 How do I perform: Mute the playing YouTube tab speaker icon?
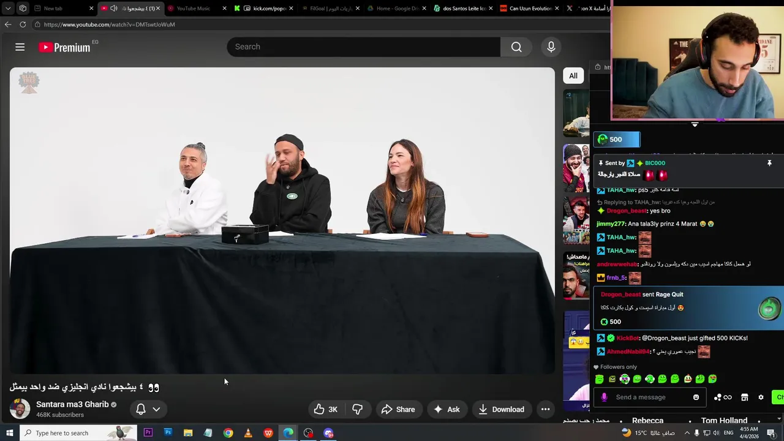pyautogui.click(x=113, y=9)
